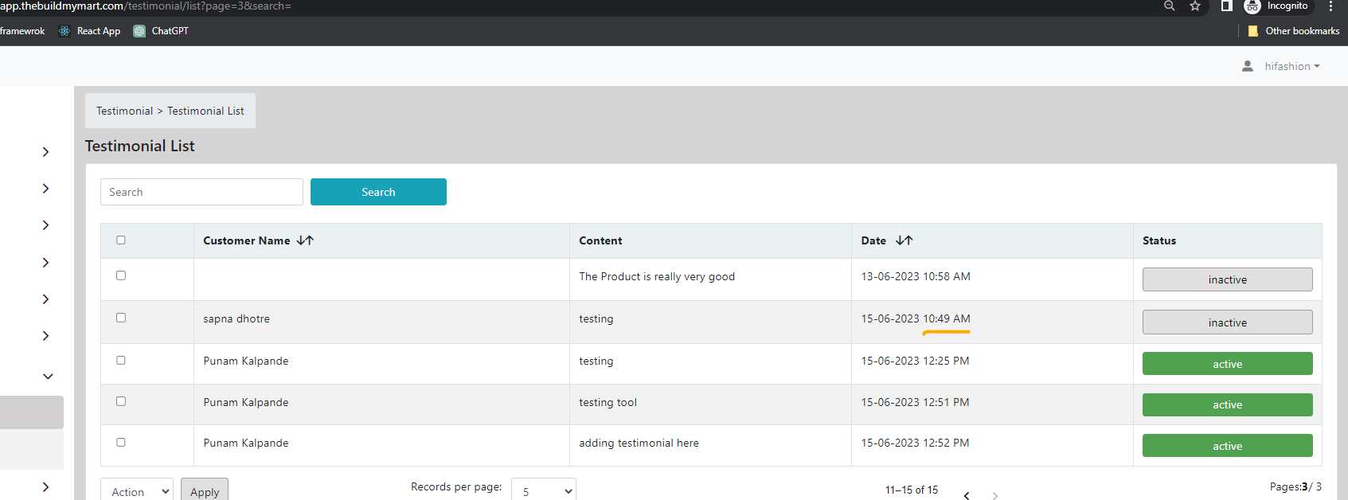Focus the Search input field
1348x500 pixels.
[201, 192]
